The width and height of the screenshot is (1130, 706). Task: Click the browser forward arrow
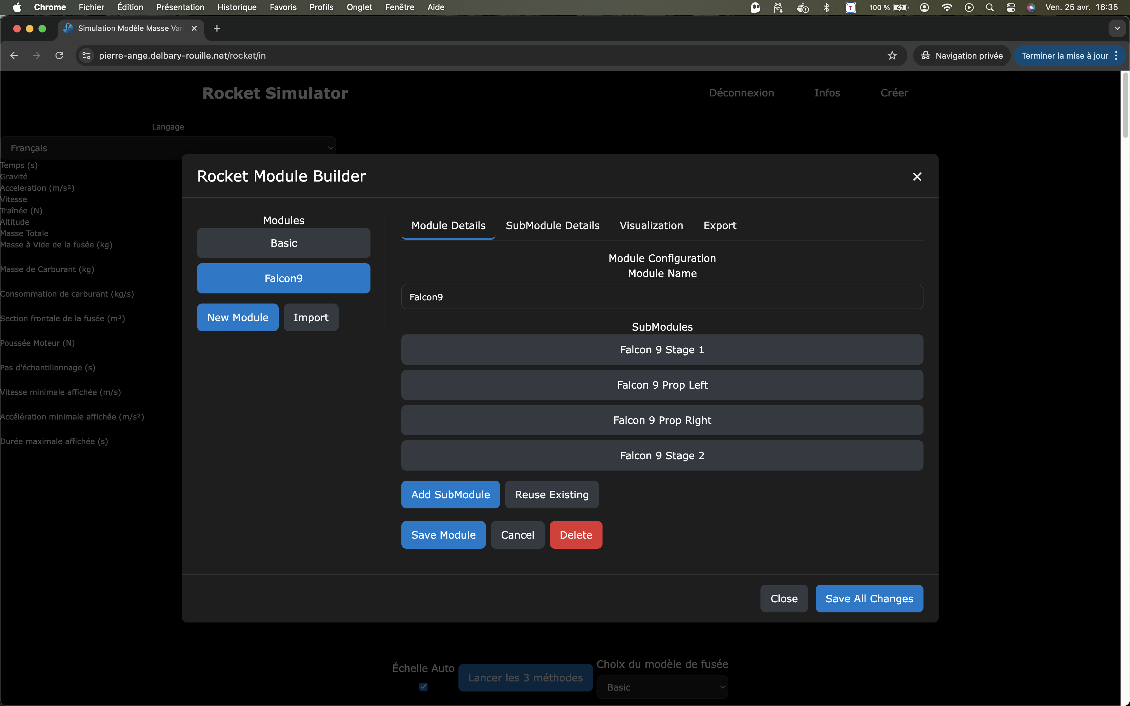coord(37,55)
